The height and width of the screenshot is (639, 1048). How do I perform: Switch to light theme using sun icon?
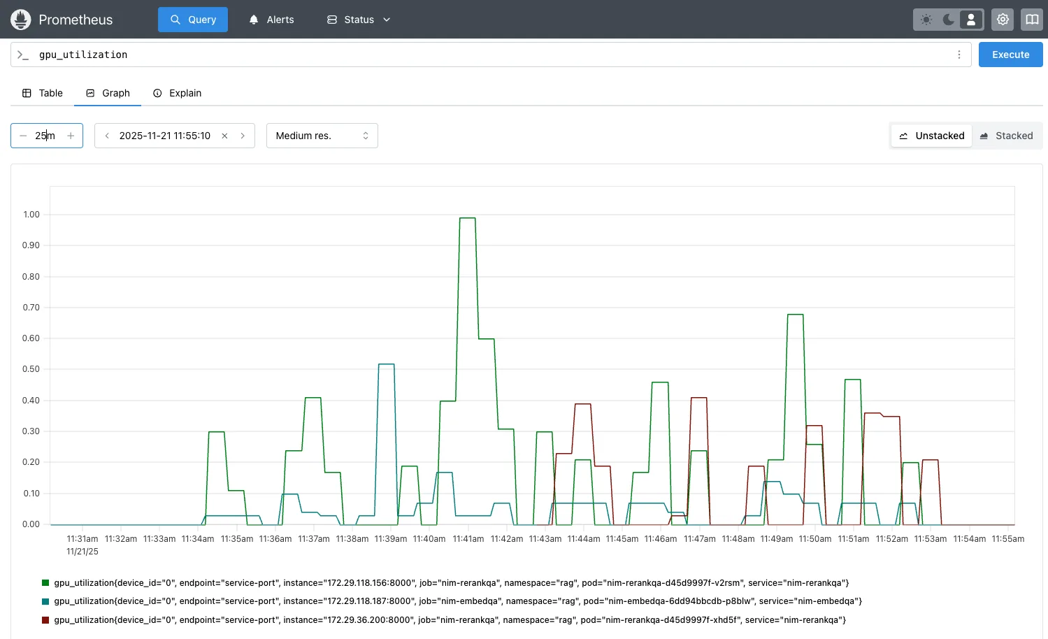[925, 19]
